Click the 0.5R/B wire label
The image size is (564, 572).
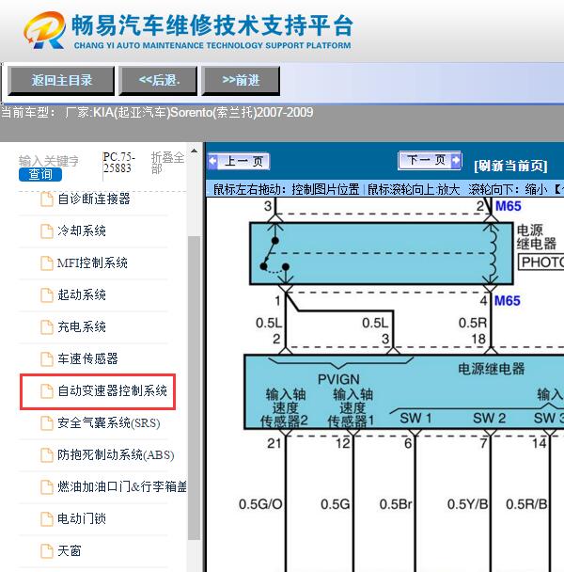tap(526, 504)
